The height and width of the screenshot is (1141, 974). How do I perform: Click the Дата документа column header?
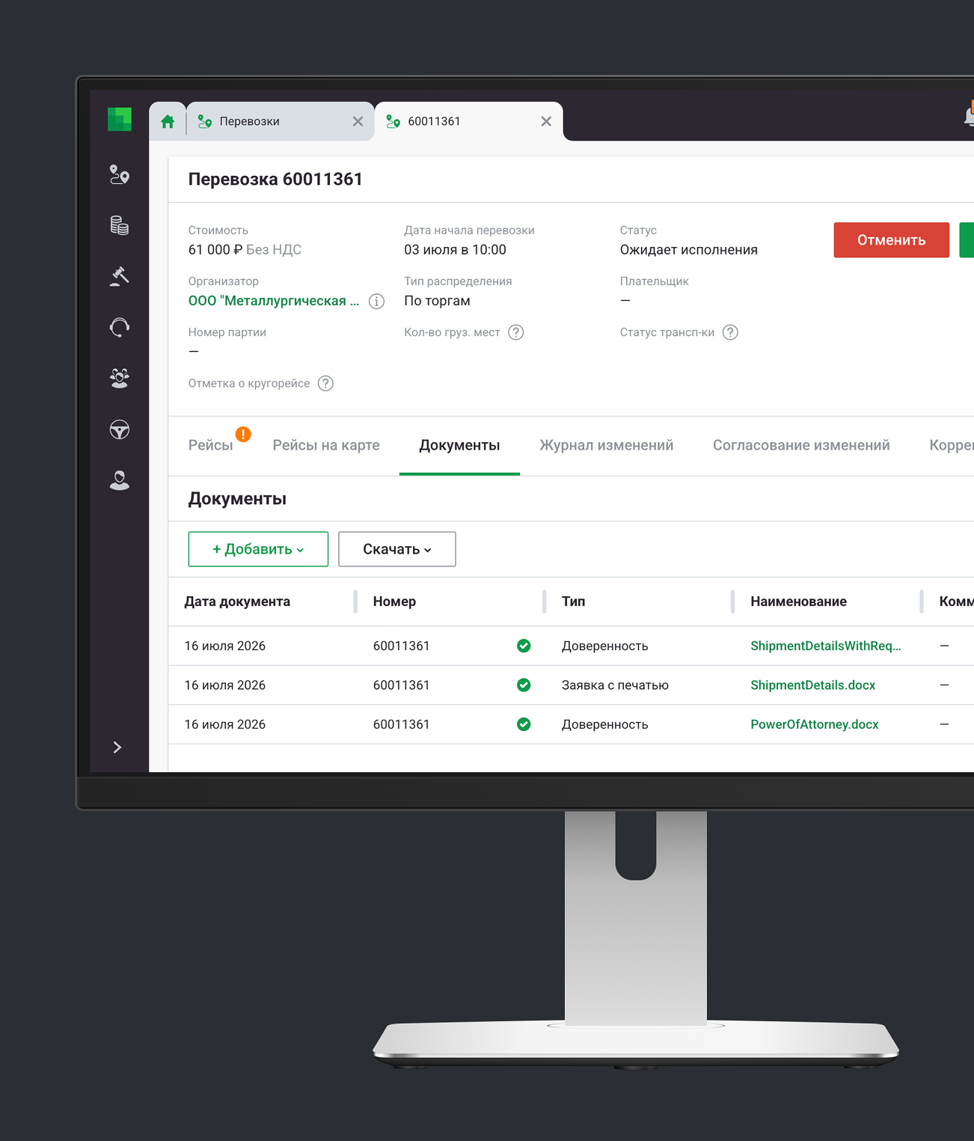(x=237, y=602)
